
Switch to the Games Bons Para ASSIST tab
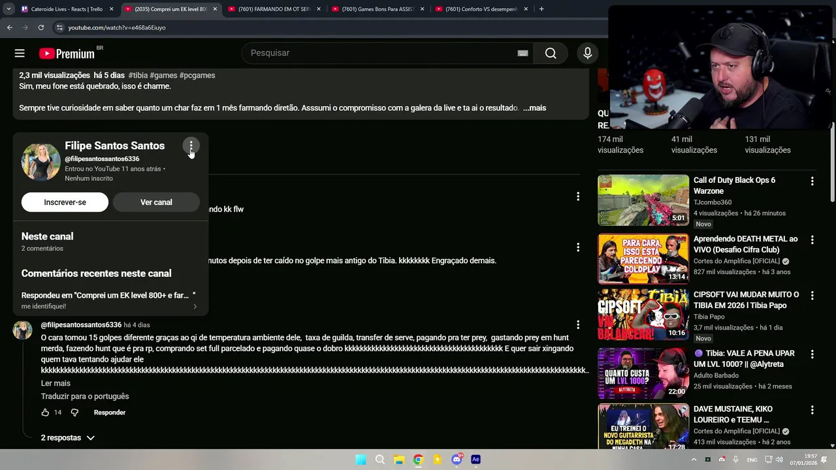pyautogui.click(x=378, y=9)
